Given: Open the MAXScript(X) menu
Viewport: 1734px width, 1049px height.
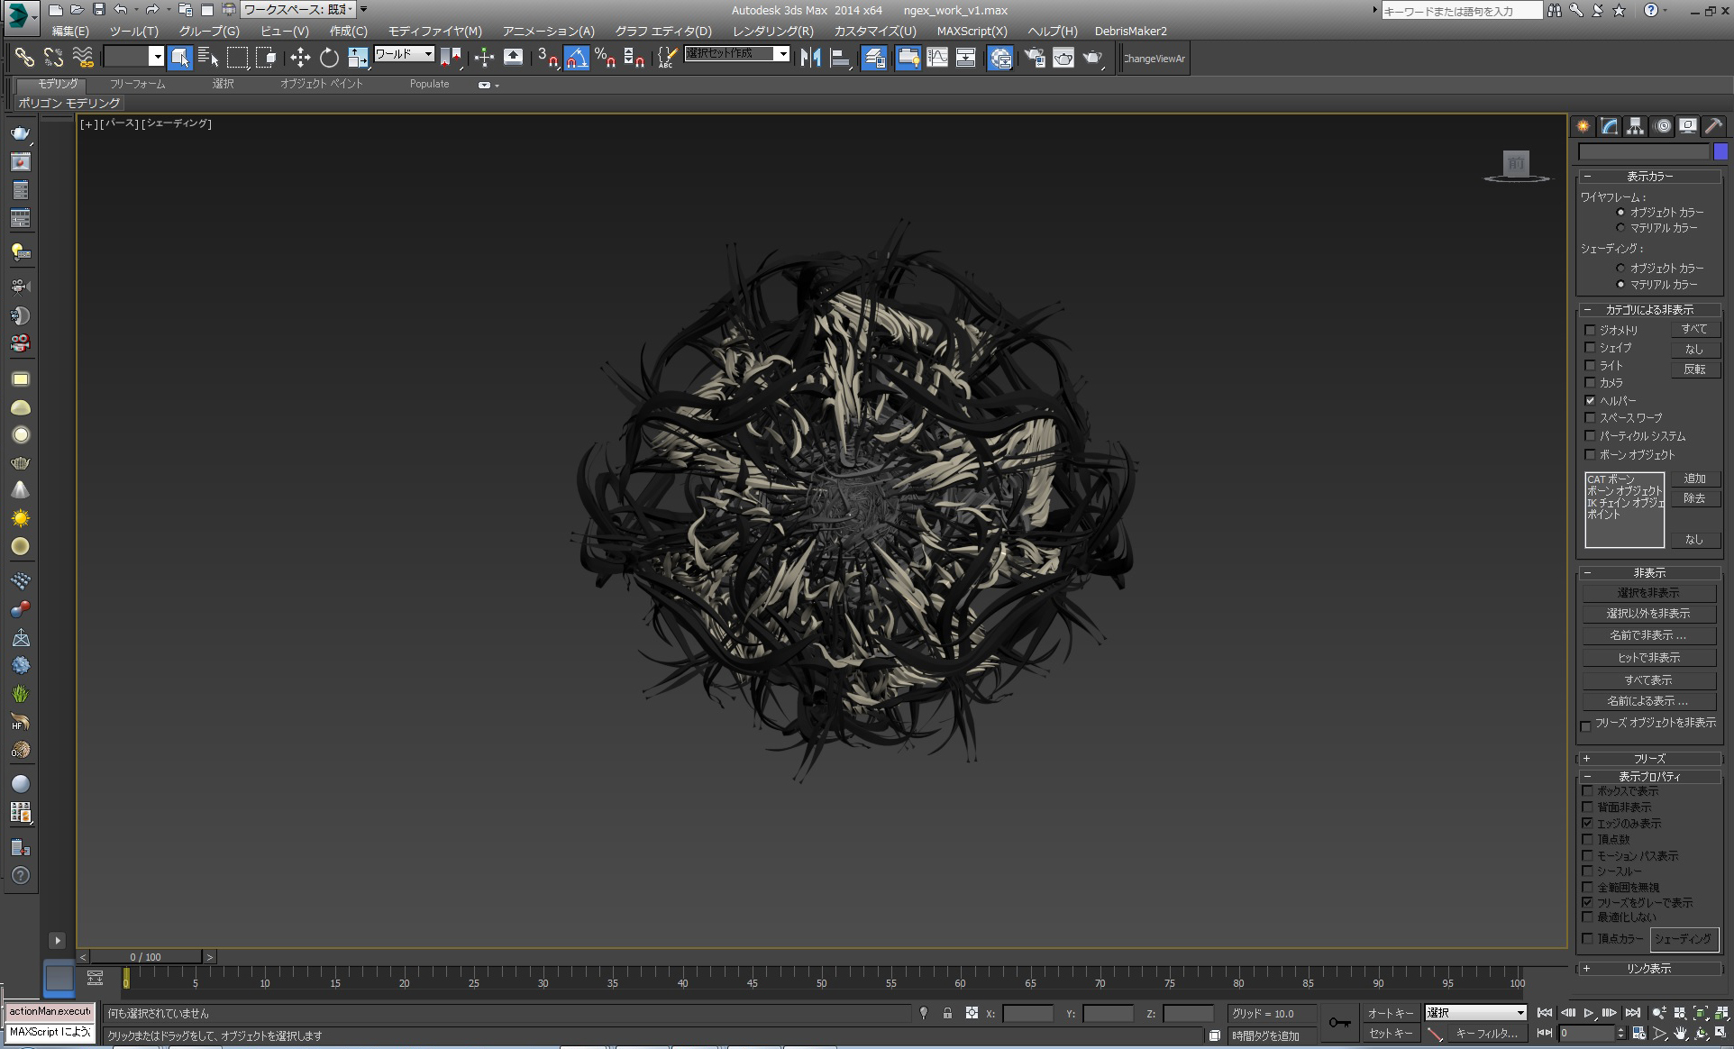Looking at the screenshot, I should pos(972,31).
